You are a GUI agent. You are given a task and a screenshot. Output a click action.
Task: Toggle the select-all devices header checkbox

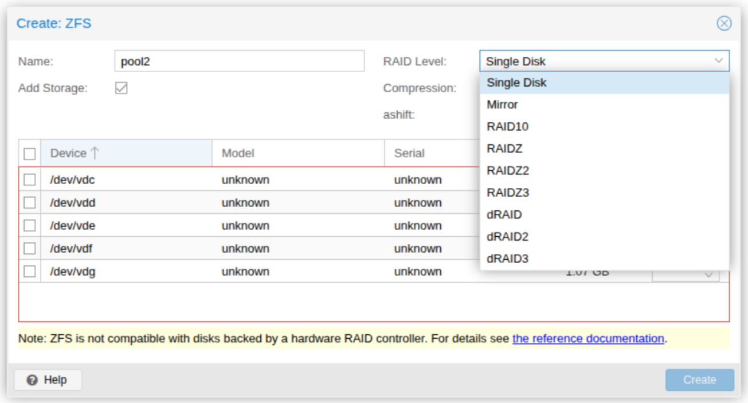click(x=30, y=154)
